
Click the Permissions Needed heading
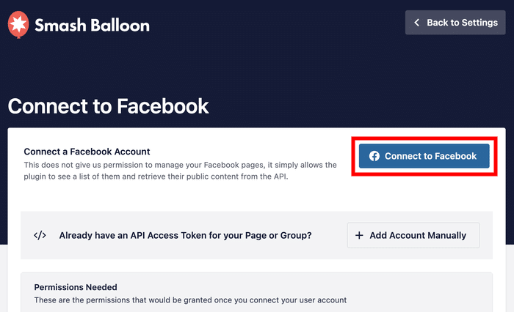click(x=76, y=287)
